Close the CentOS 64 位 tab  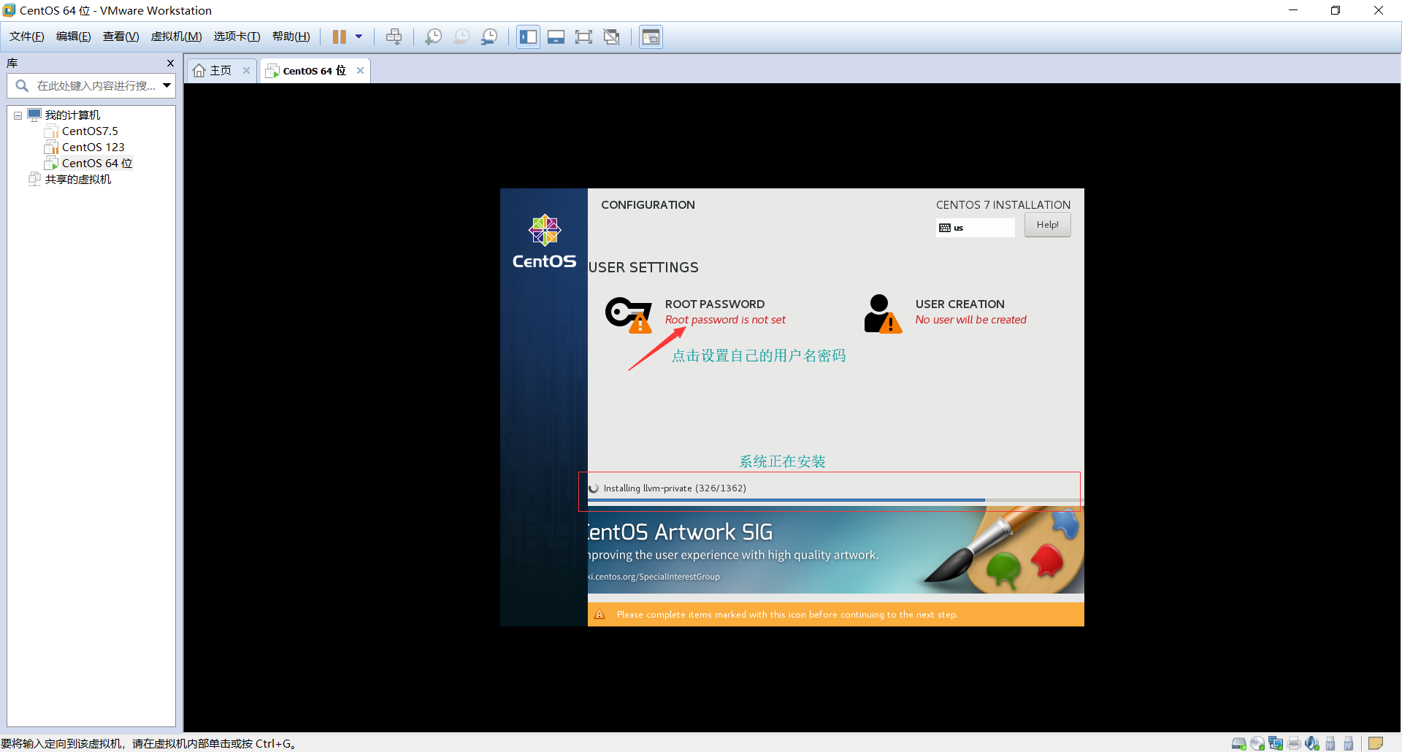(x=360, y=71)
